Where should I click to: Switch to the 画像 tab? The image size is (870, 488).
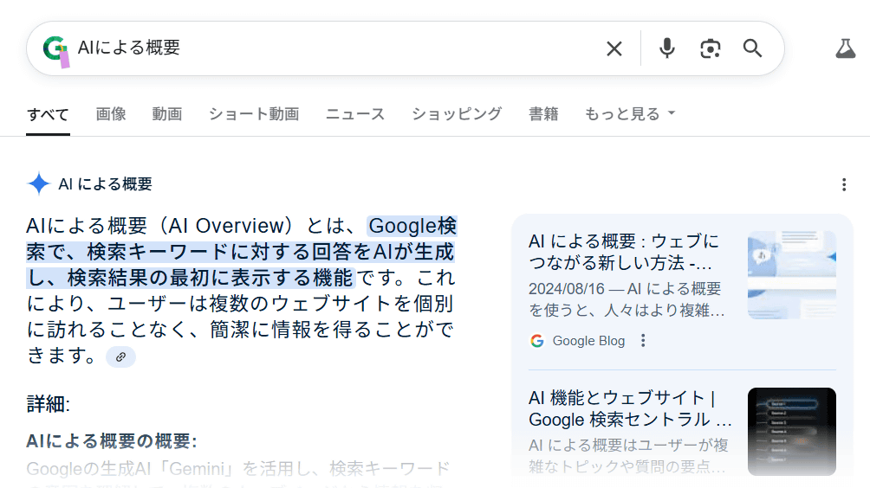click(x=111, y=114)
